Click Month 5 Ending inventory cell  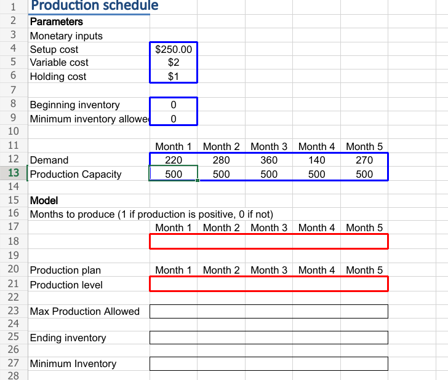pyautogui.click(x=364, y=338)
